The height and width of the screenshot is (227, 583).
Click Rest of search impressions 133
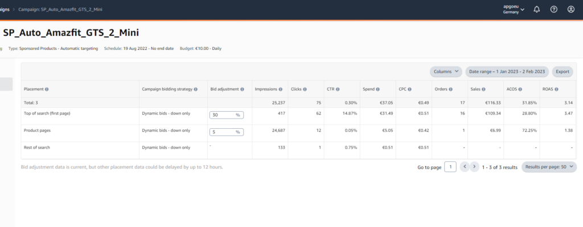281,148
